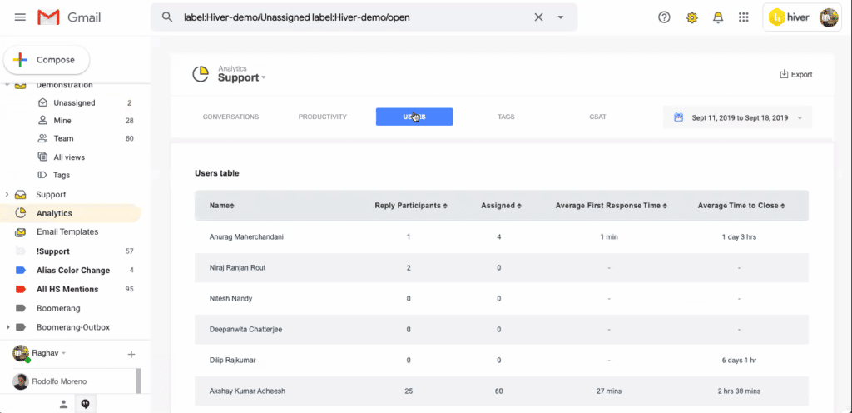Click the Compose button
852x413 pixels.
(47, 60)
